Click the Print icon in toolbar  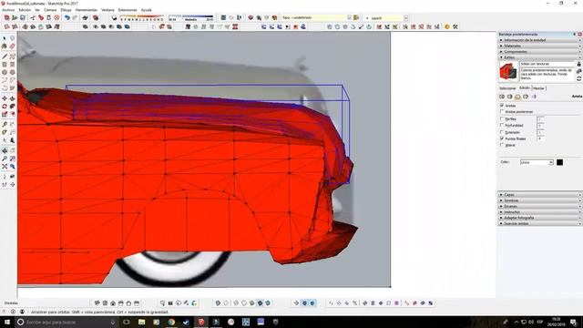tap(85, 17)
